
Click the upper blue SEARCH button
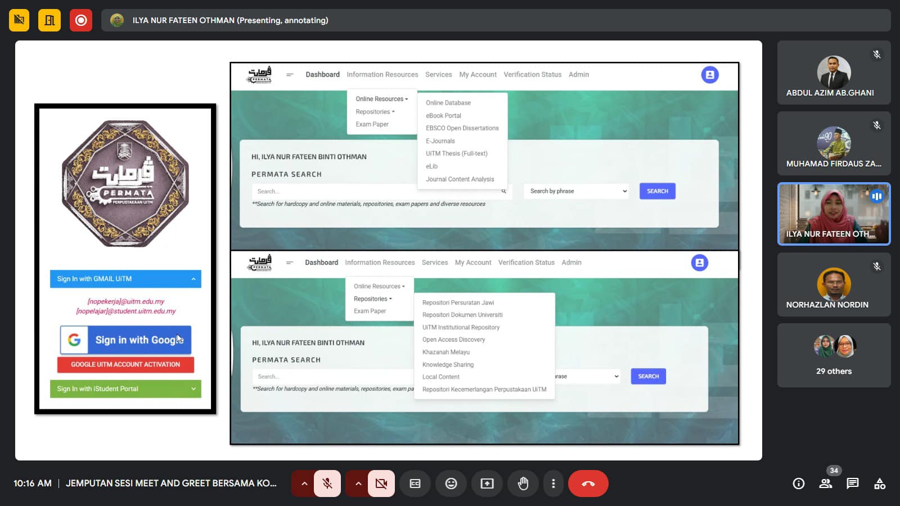coord(658,191)
